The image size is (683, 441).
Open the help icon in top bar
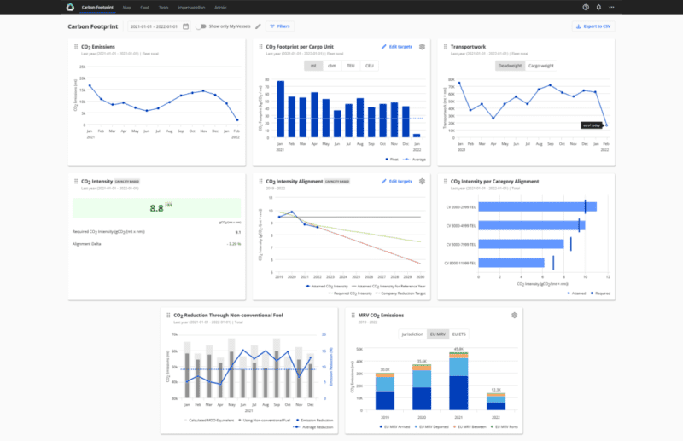pos(586,7)
